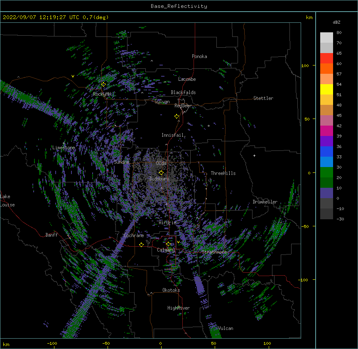Click the white asterisk east of Innisfail
The height and width of the screenshot is (349, 358).
[x=208, y=126]
